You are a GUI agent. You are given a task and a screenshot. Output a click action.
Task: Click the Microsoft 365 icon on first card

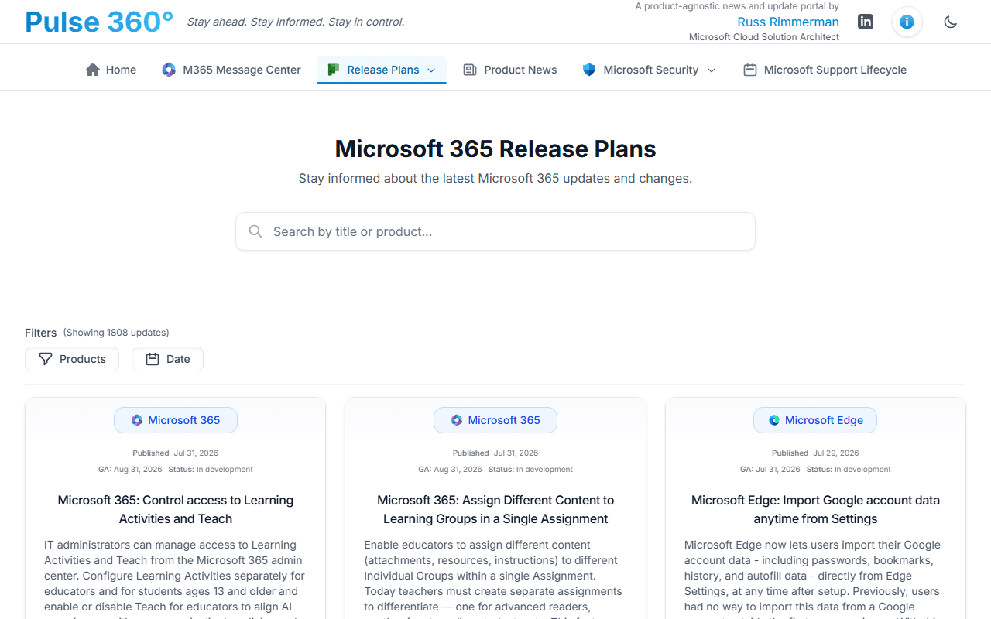[137, 420]
